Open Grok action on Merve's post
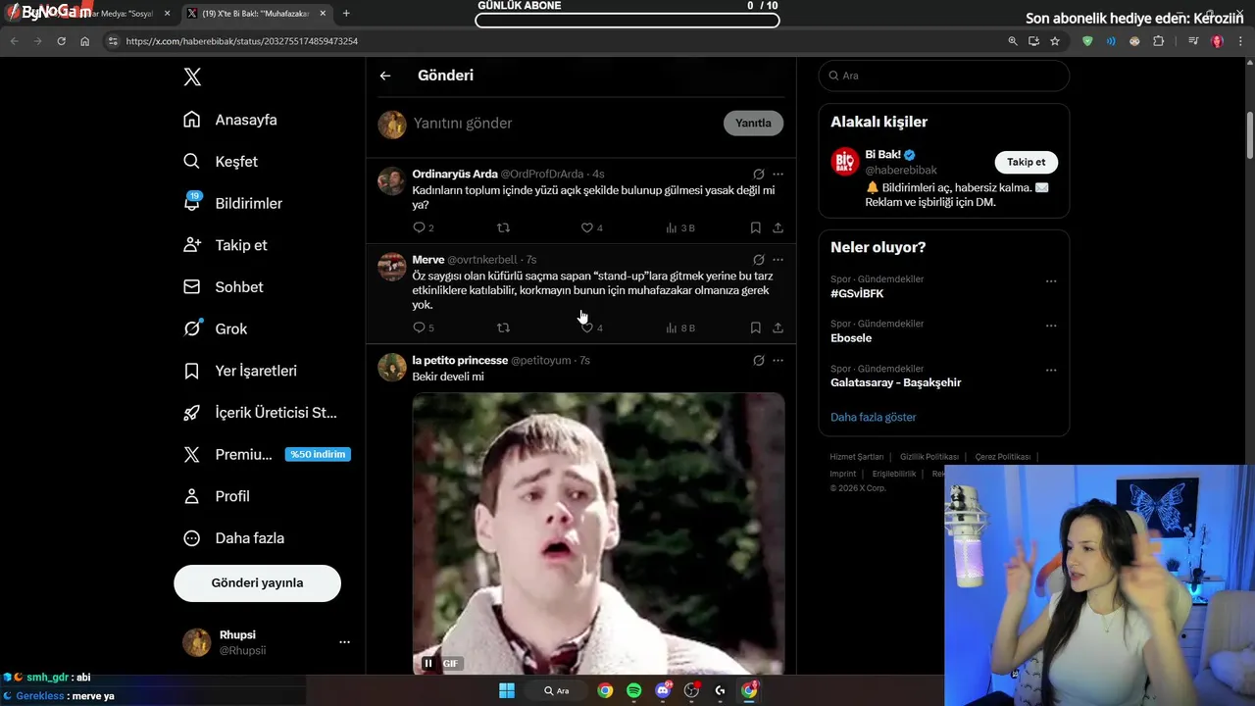The height and width of the screenshot is (706, 1255). click(758, 260)
